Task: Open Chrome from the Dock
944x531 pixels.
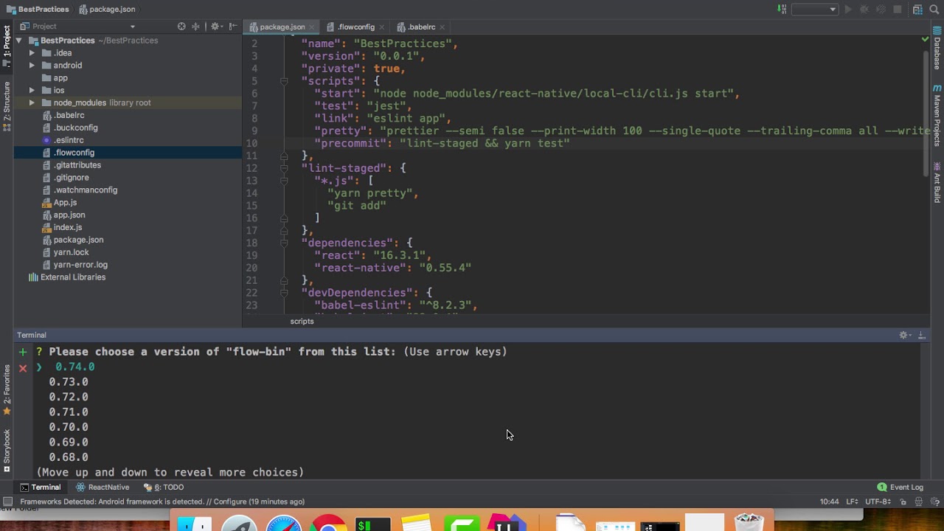Action: click(328, 524)
